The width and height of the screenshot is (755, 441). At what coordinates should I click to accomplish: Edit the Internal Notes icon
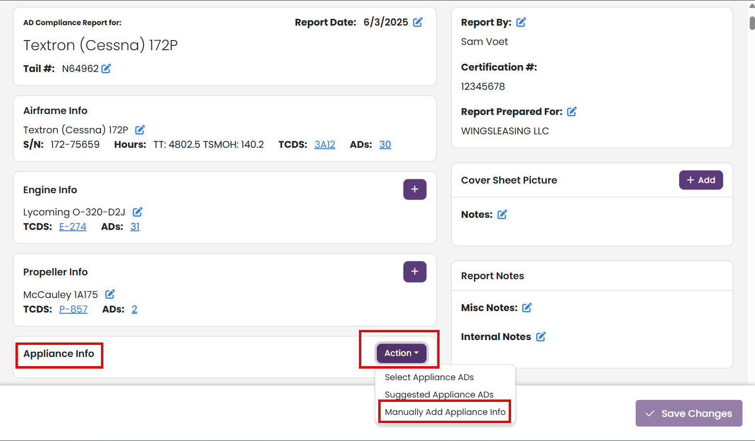541,337
